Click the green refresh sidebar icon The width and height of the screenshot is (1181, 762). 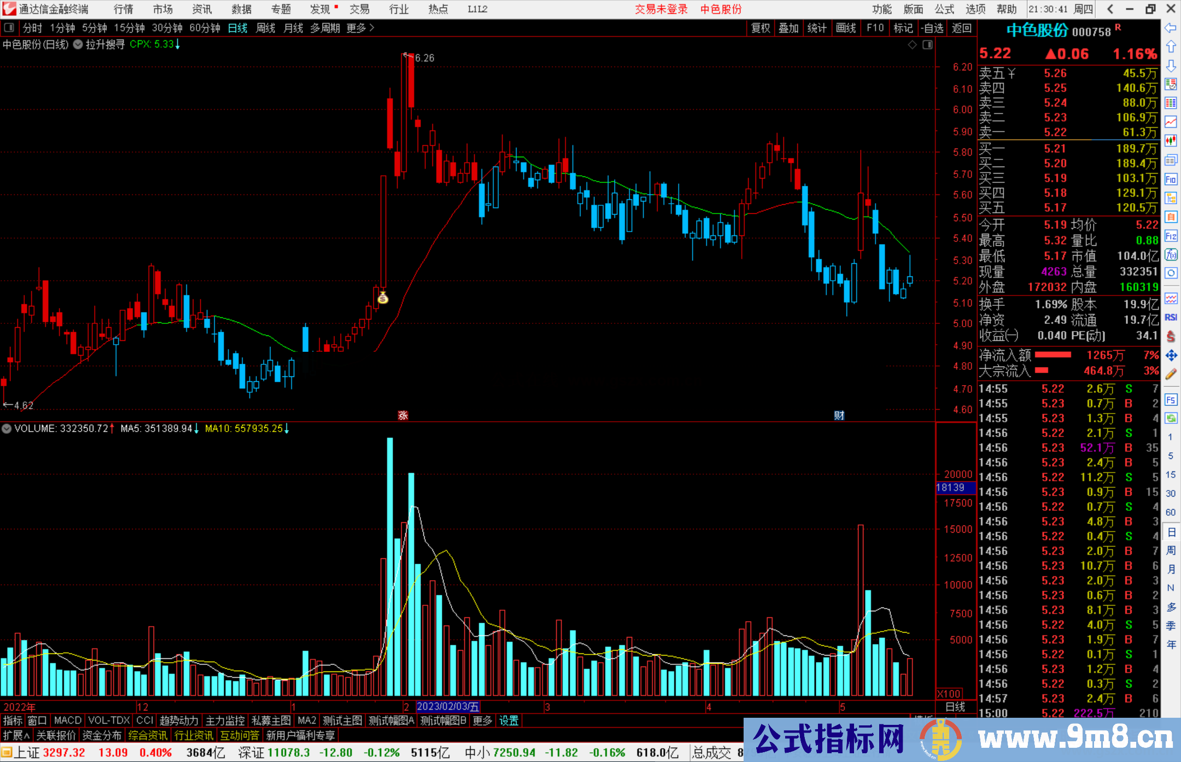[x=1171, y=418]
